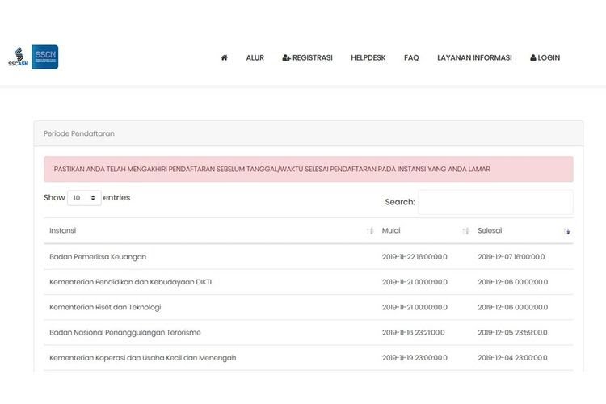606x404 pixels.
Task: Open the FAQ page
Action: 411,58
